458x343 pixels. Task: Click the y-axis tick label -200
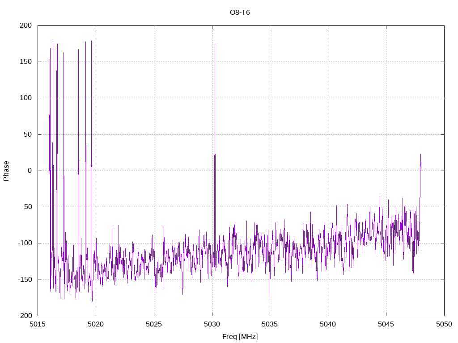[25, 316]
